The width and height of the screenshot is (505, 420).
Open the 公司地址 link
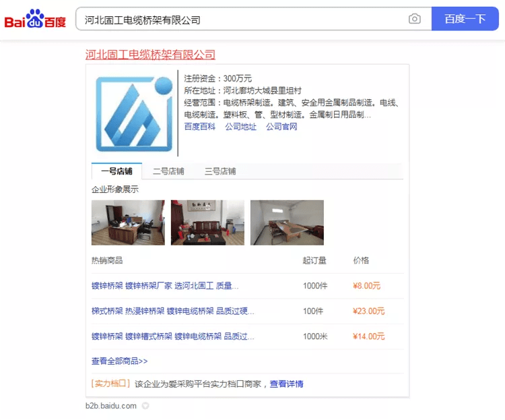pyautogui.click(x=240, y=127)
